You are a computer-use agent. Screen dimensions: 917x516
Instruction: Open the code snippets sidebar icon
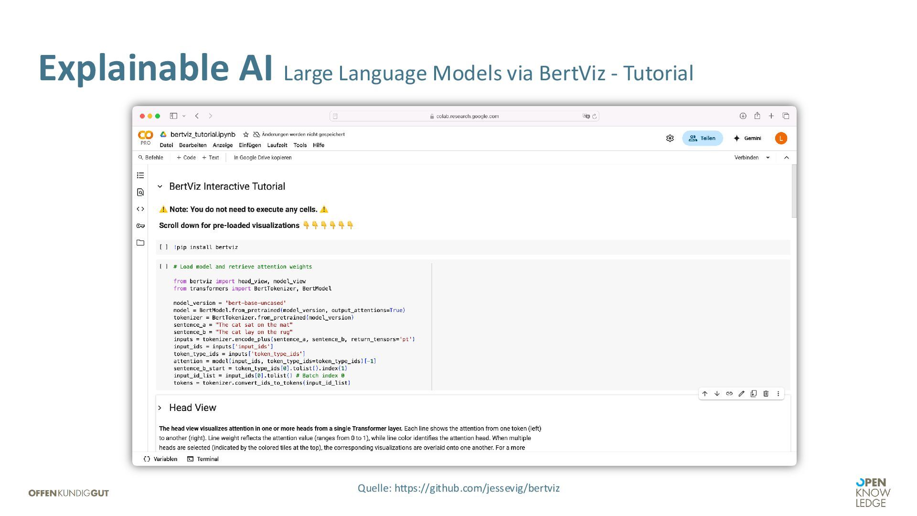pos(140,209)
